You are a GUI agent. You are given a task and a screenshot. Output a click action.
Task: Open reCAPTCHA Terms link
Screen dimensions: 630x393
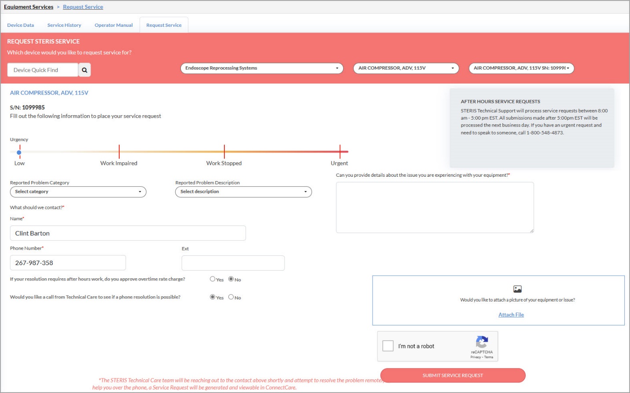pyautogui.click(x=489, y=357)
